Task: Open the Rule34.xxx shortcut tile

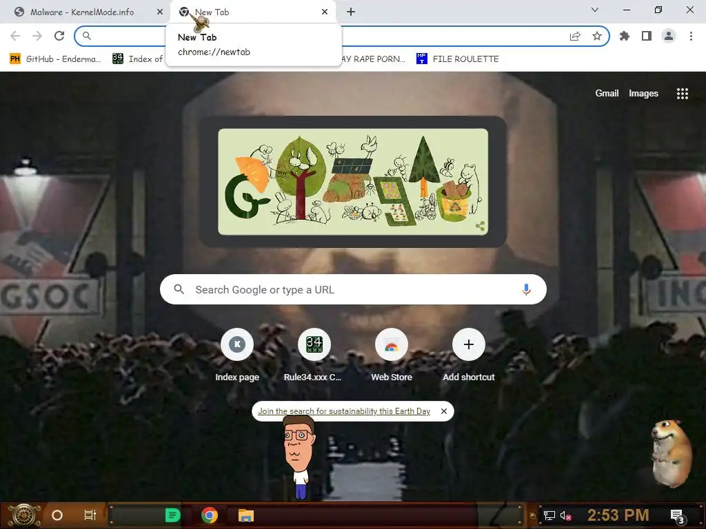Action: 314,355
